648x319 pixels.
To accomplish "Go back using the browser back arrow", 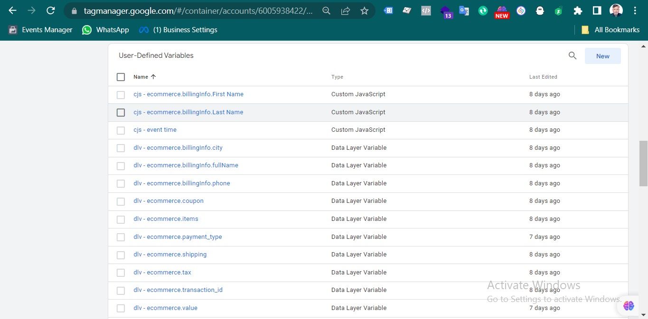I will pyautogui.click(x=13, y=10).
